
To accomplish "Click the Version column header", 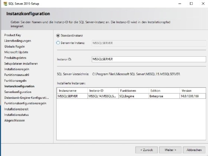I will click(193, 91).
